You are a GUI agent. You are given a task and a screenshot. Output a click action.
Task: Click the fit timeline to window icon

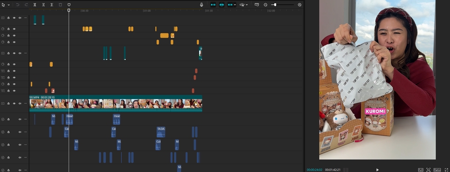pos(256,5)
